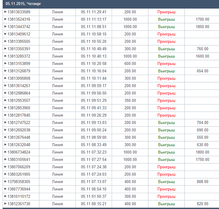The image size is (219, 209).
Task: Click payout amount 808.00
Action: click(x=202, y=182)
